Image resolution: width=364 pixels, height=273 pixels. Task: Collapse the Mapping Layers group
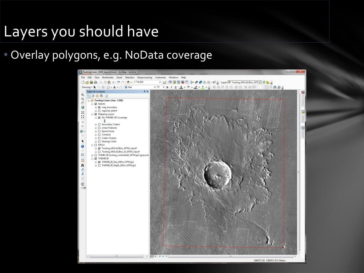click(x=92, y=114)
